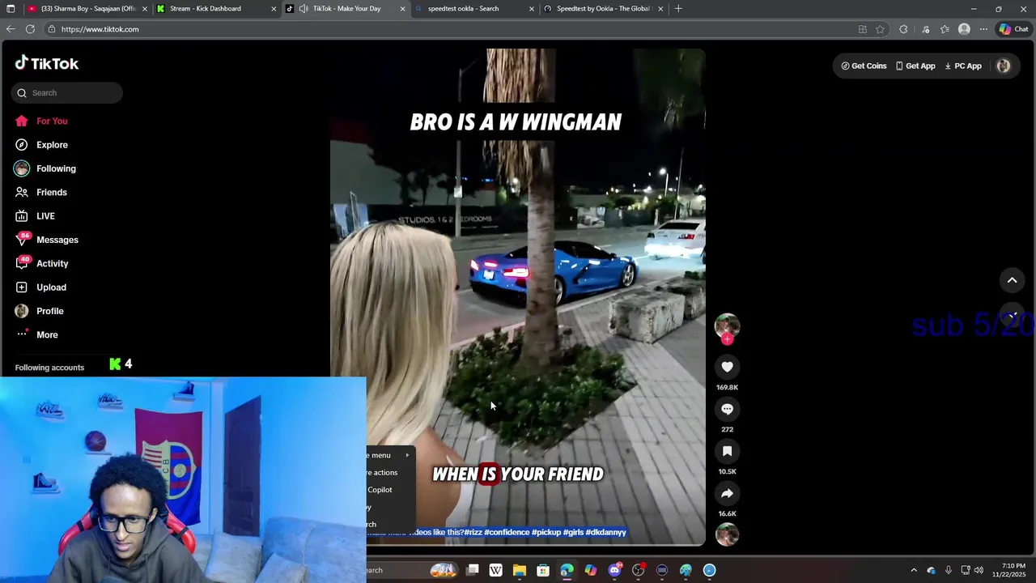Viewport: 1036px width, 583px height.
Task: Open the Friends section
Action: pyautogui.click(x=40, y=192)
